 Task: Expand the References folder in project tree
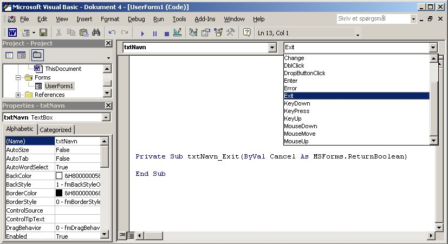18,95
